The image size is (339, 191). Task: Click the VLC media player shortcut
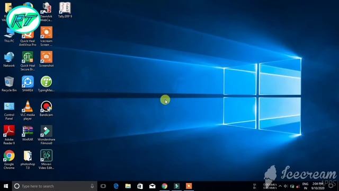point(28,110)
